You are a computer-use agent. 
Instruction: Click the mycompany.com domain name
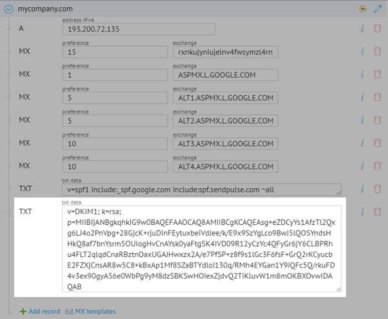[x=45, y=9]
